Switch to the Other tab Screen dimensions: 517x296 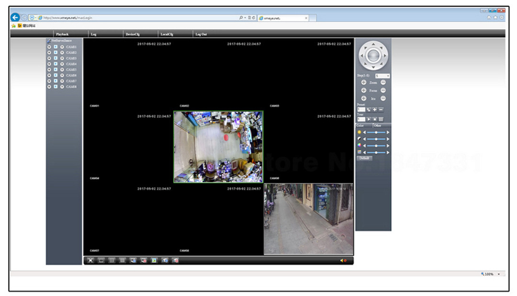377,125
